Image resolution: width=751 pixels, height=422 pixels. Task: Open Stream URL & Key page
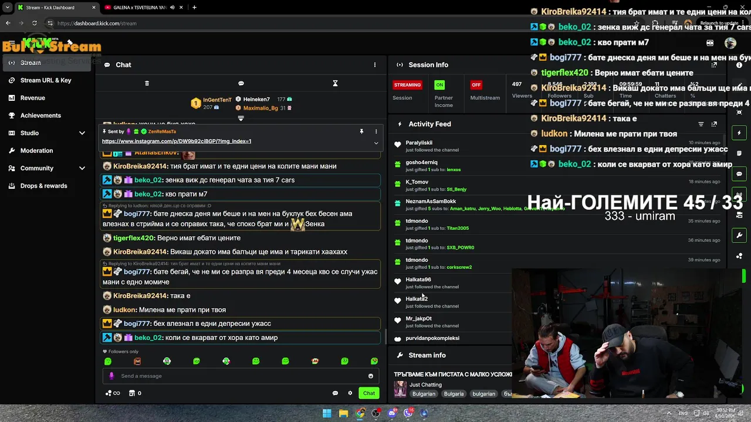(46, 80)
